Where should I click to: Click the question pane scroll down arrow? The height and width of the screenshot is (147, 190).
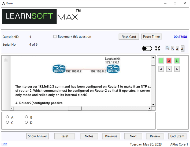click(x=153, y=105)
